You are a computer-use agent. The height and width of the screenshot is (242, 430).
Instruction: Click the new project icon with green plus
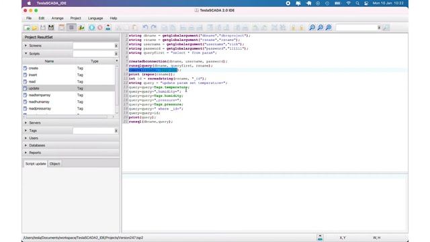point(27,28)
